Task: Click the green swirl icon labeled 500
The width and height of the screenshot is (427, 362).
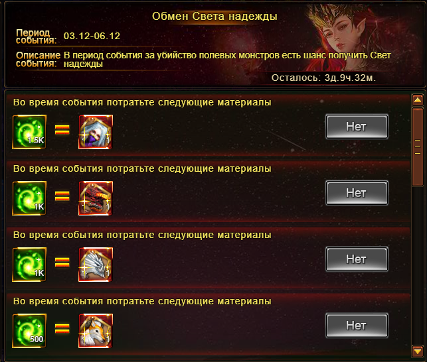Action: point(29,331)
